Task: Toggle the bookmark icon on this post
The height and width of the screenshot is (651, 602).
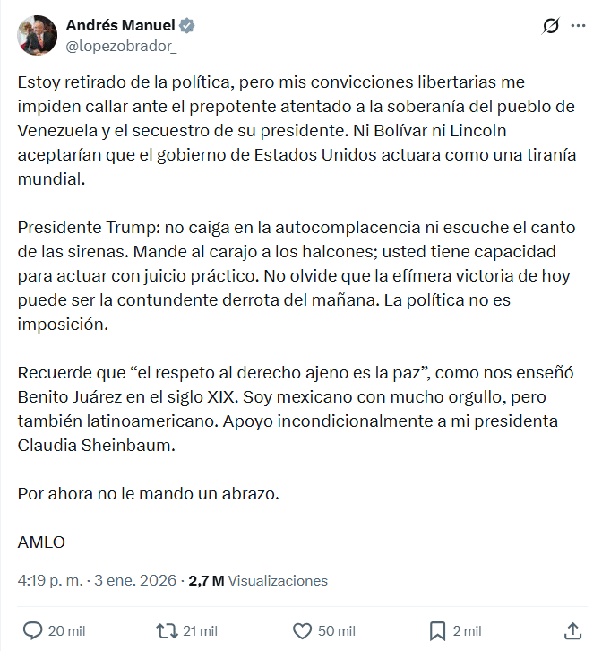Action: [437, 630]
